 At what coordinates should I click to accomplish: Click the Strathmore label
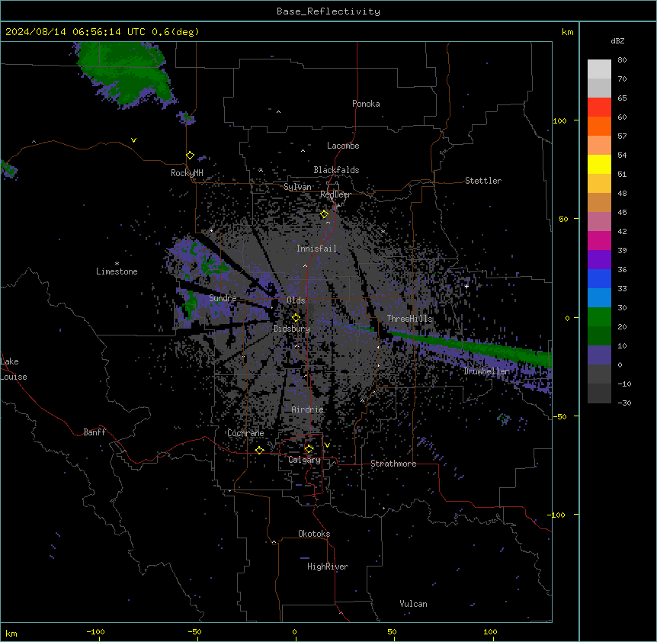(393, 464)
